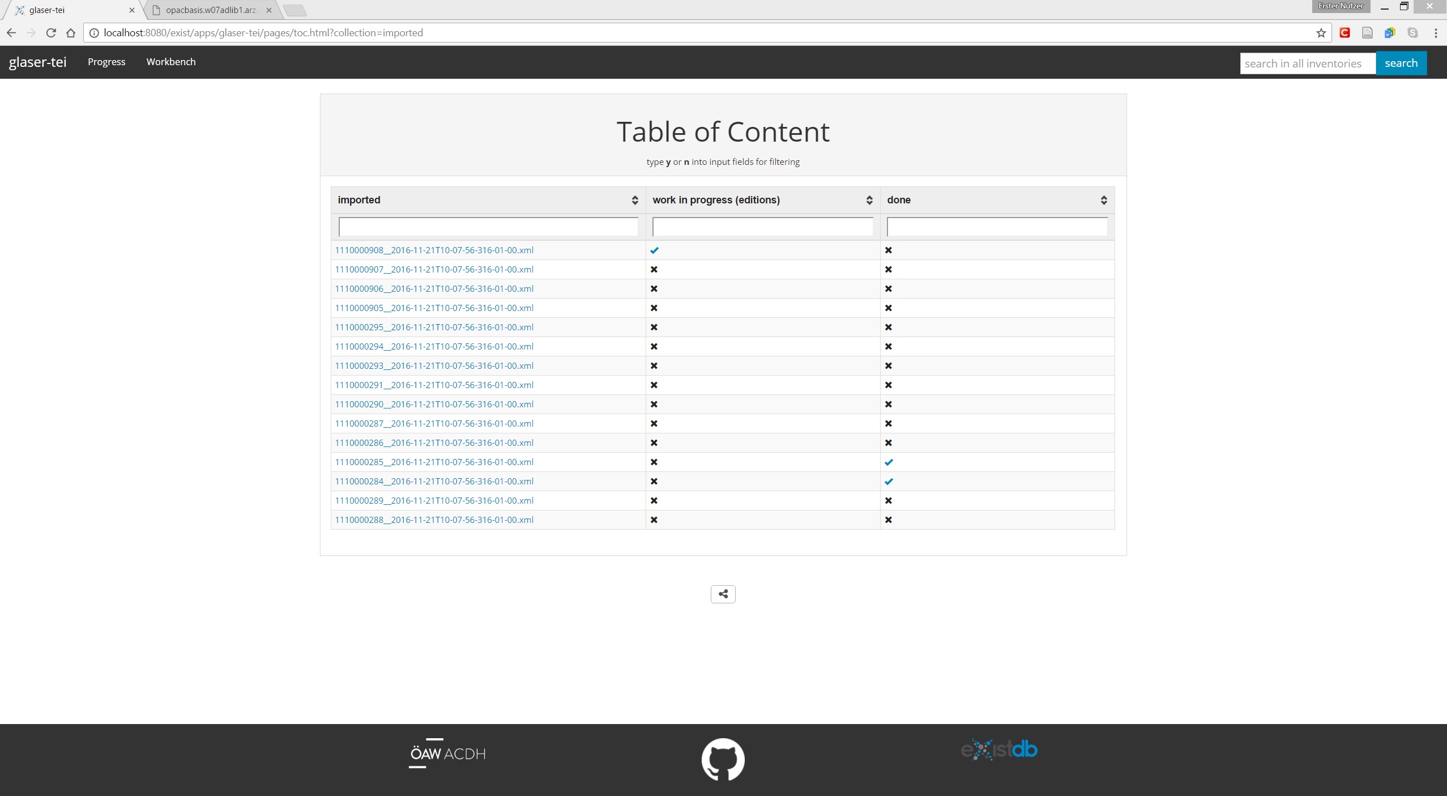
Task: Open Chrome three-dot menu
Action: pos(1436,33)
